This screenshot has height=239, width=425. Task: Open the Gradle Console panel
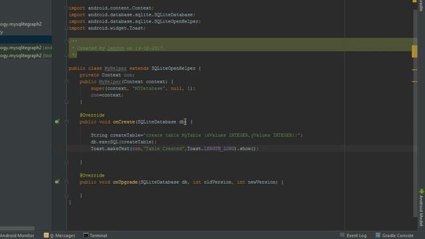[x=394, y=236]
